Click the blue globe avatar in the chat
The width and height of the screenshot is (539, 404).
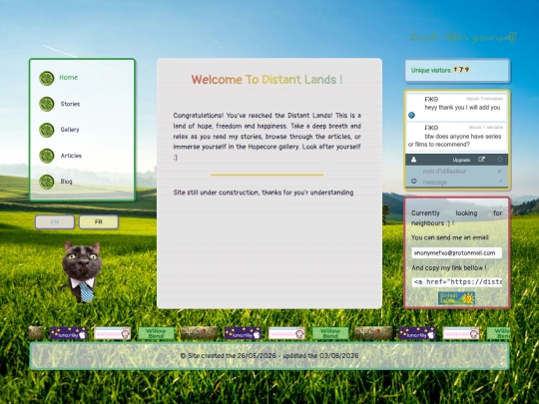point(411,115)
